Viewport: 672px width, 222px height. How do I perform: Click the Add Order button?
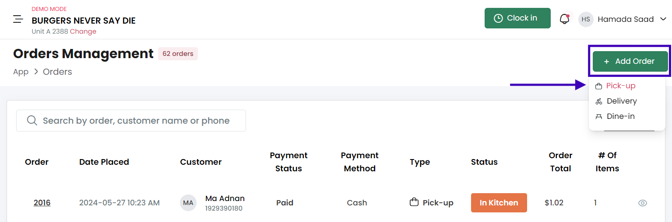(630, 61)
